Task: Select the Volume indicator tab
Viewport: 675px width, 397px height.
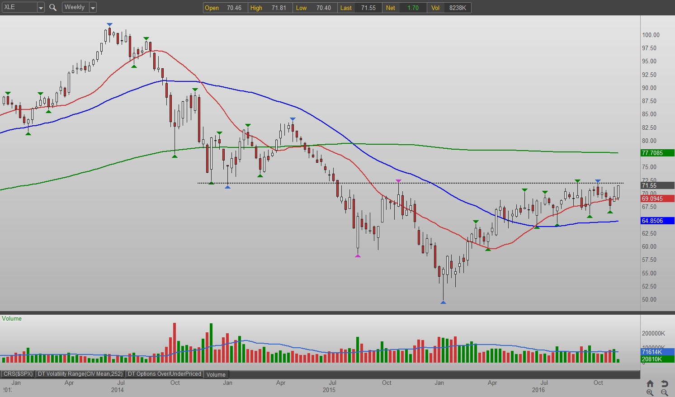Action: [216, 374]
